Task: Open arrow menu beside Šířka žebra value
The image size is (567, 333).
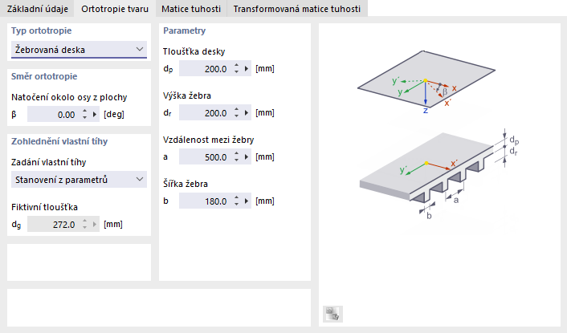Action: point(247,201)
